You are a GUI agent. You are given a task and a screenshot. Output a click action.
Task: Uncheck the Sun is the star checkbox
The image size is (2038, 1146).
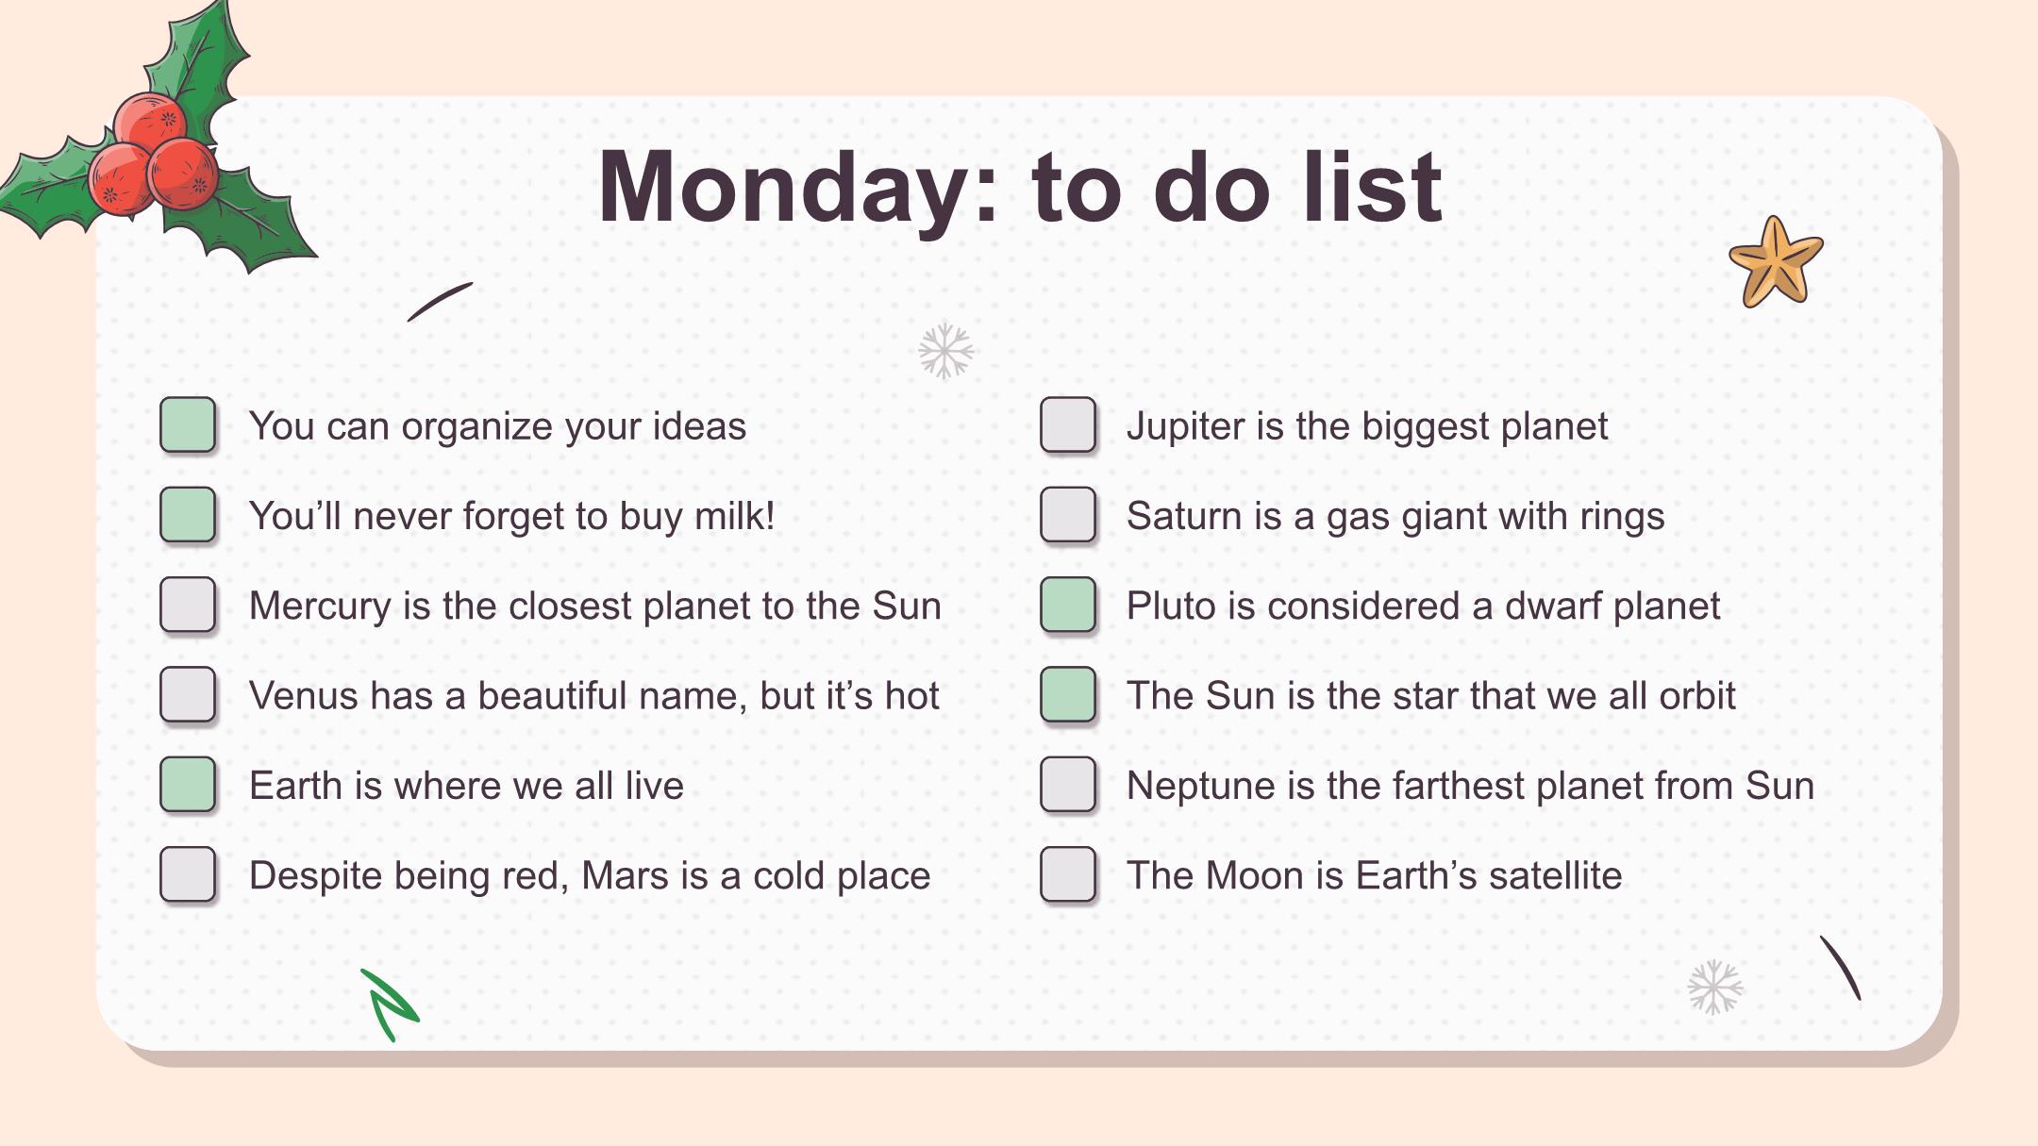[1068, 695]
